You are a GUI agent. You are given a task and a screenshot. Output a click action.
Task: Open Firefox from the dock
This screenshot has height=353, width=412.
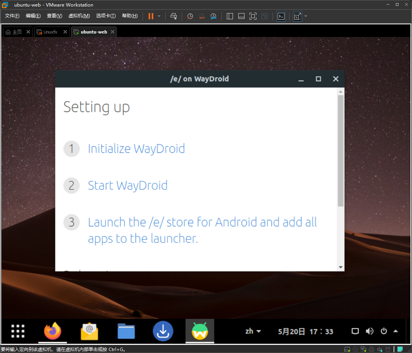coord(53,331)
